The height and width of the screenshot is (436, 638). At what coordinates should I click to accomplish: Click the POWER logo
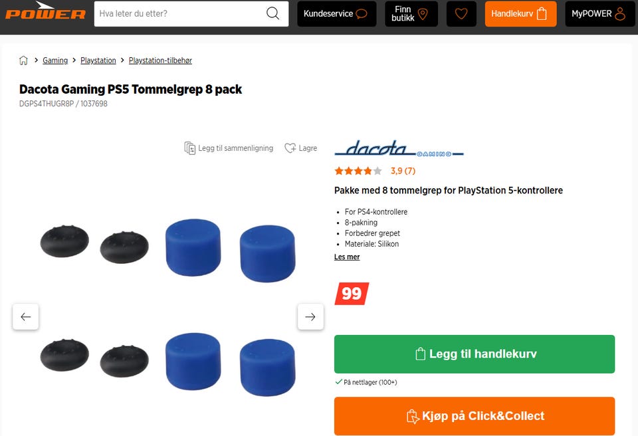click(45, 11)
